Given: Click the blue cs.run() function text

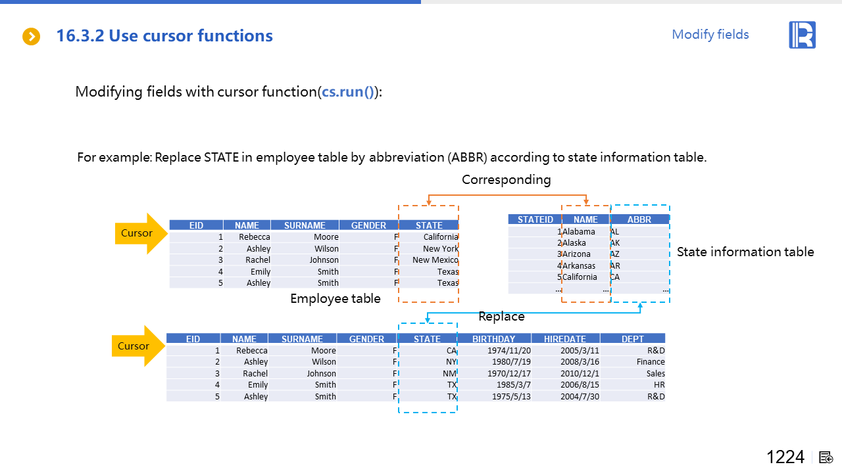Looking at the screenshot, I should coord(347,92).
